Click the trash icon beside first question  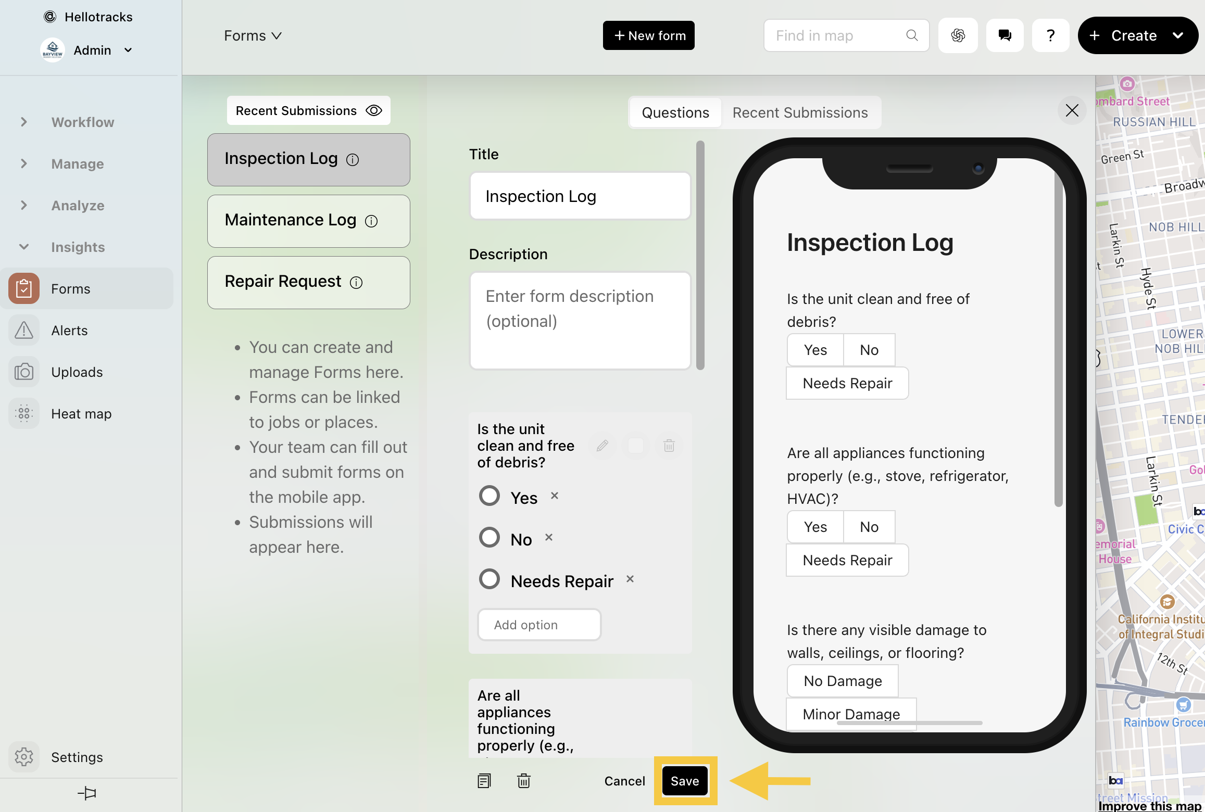(669, 446)
